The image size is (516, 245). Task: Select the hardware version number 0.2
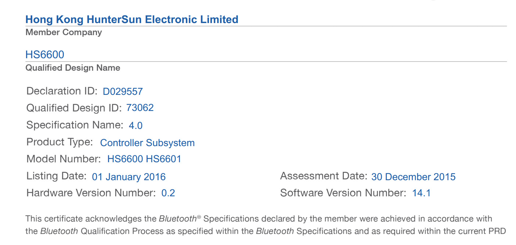[x=168, y=193]
